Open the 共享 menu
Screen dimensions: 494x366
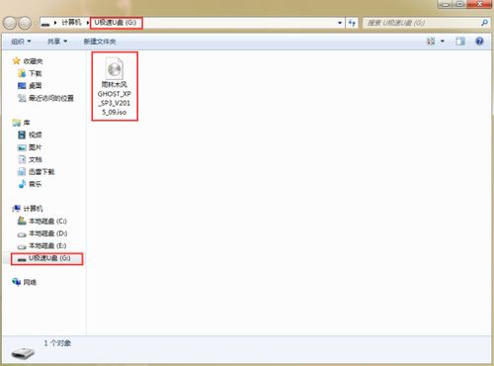(57, 42)
